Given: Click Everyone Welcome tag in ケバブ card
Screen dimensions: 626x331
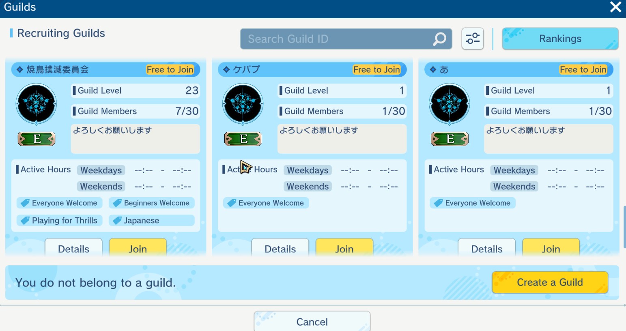Looking at the screenshot, I should click(x=266, y=203).
